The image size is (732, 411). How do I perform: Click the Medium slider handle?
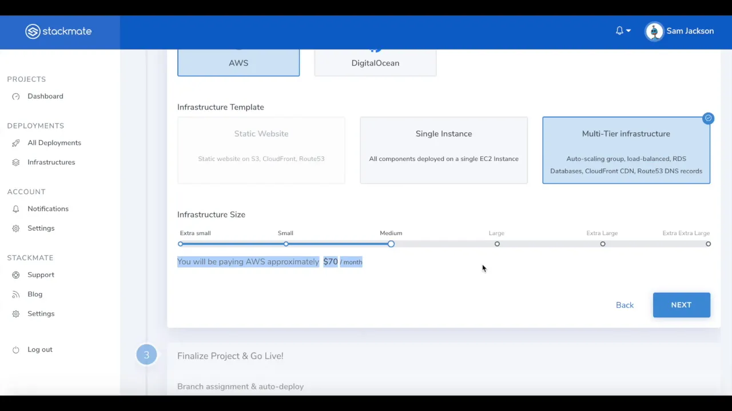click(x=391, y=244)
